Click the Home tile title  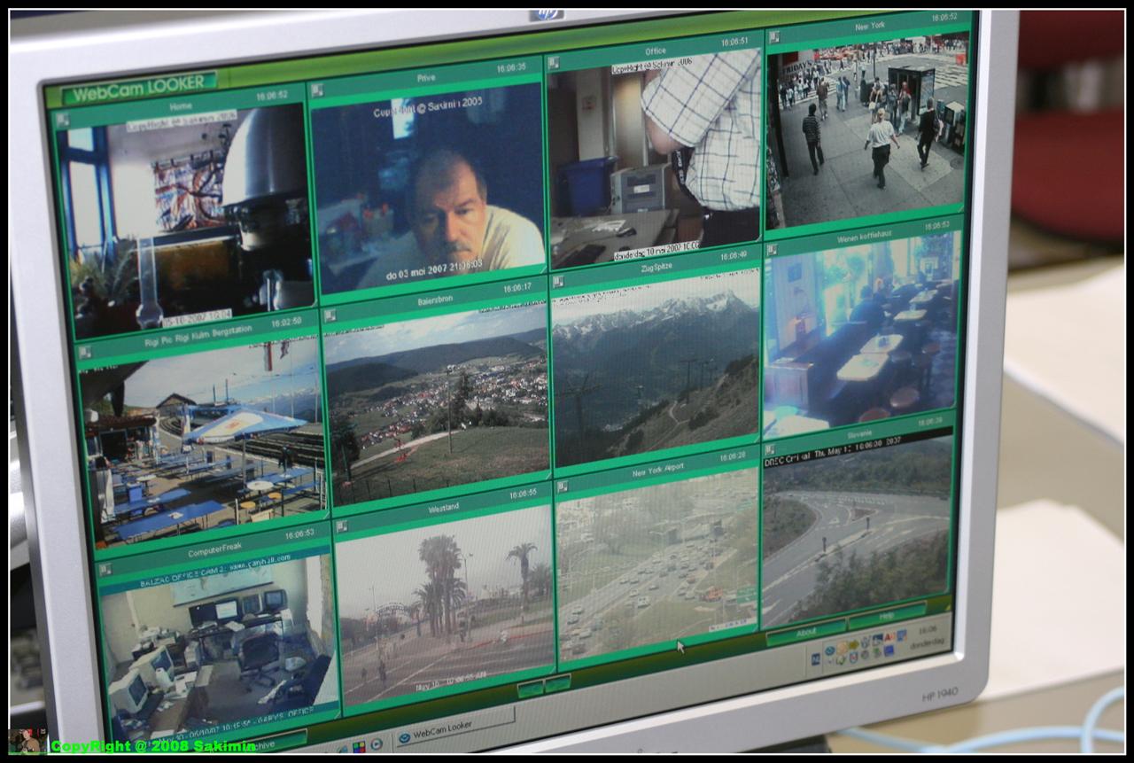click(179, 107)
